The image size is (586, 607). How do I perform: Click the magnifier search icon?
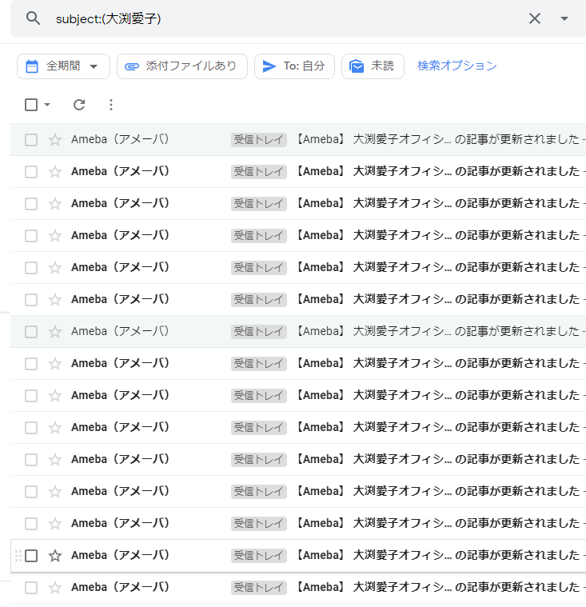point(33,18)
